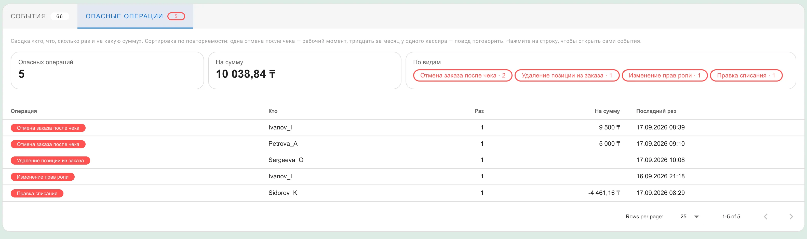Sort by the Операция column header
Viewport: 807px width, 239px height.
24,111
